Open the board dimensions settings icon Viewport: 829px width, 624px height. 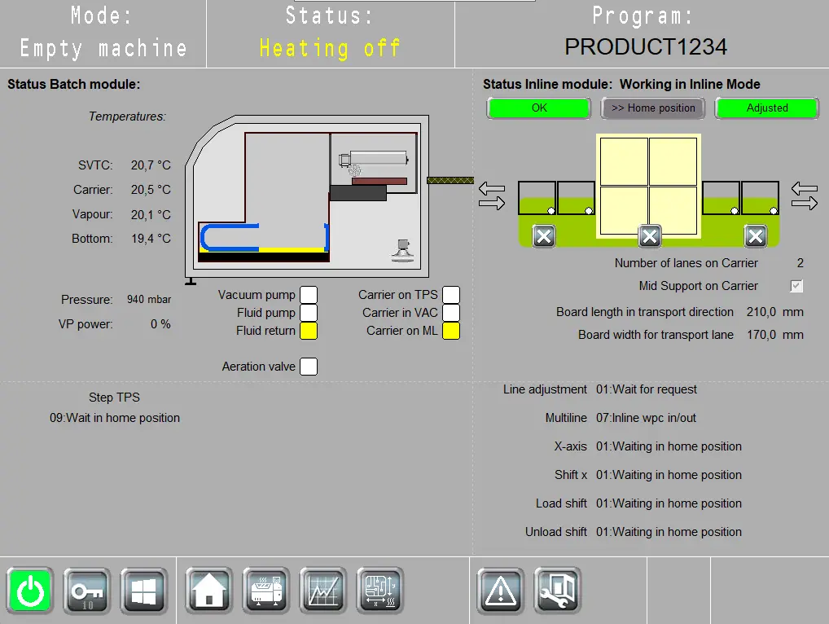coord(380,590)
